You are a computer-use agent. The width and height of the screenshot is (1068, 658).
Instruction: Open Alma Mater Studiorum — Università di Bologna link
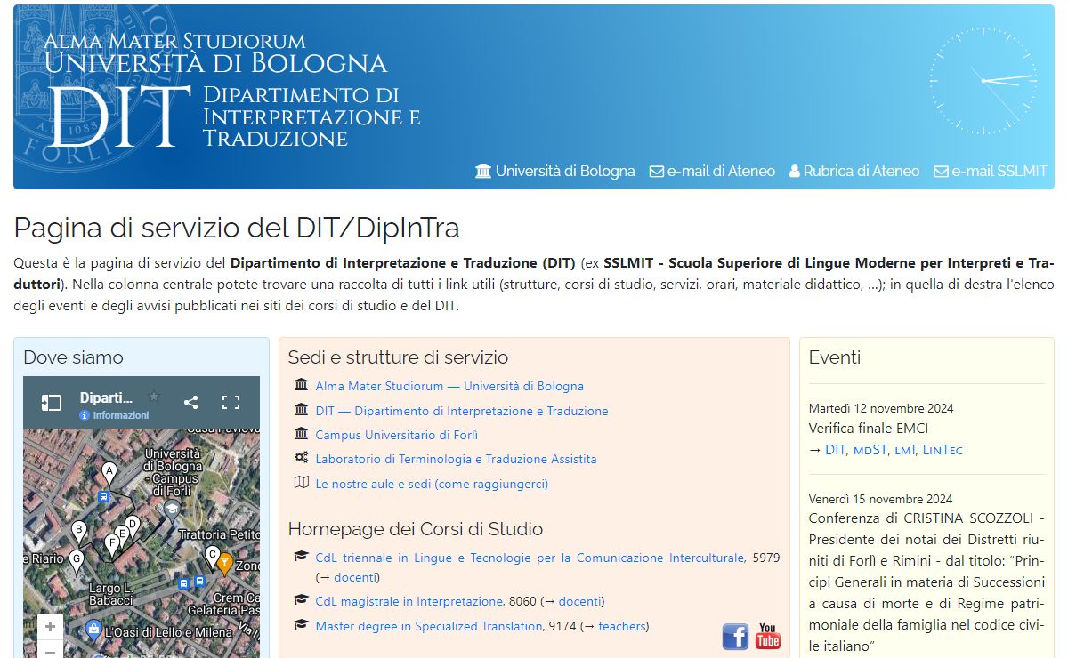(x=449, y=386)
